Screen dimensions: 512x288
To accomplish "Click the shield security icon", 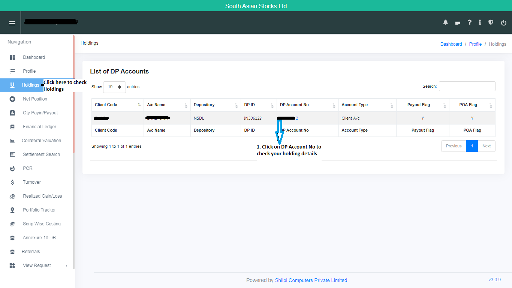I will 491,22.
